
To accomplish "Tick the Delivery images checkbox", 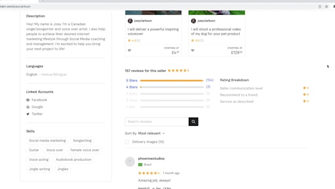I will pyautogui.click(x=127, y=142).
